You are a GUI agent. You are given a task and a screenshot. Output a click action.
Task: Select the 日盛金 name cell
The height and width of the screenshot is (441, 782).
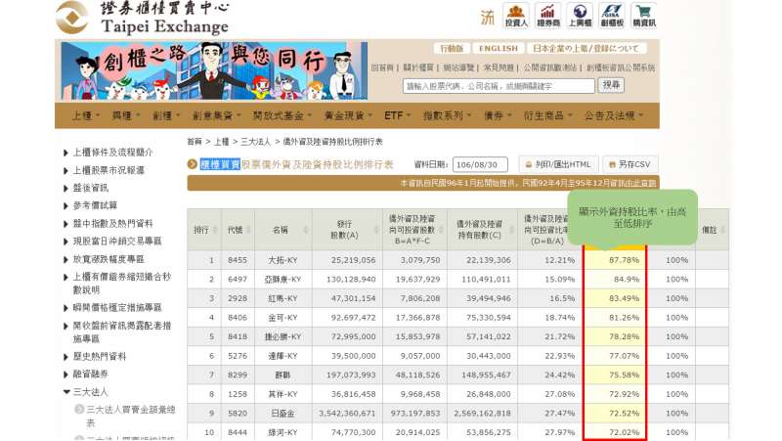pyautogui.click(x=282, y=414)
